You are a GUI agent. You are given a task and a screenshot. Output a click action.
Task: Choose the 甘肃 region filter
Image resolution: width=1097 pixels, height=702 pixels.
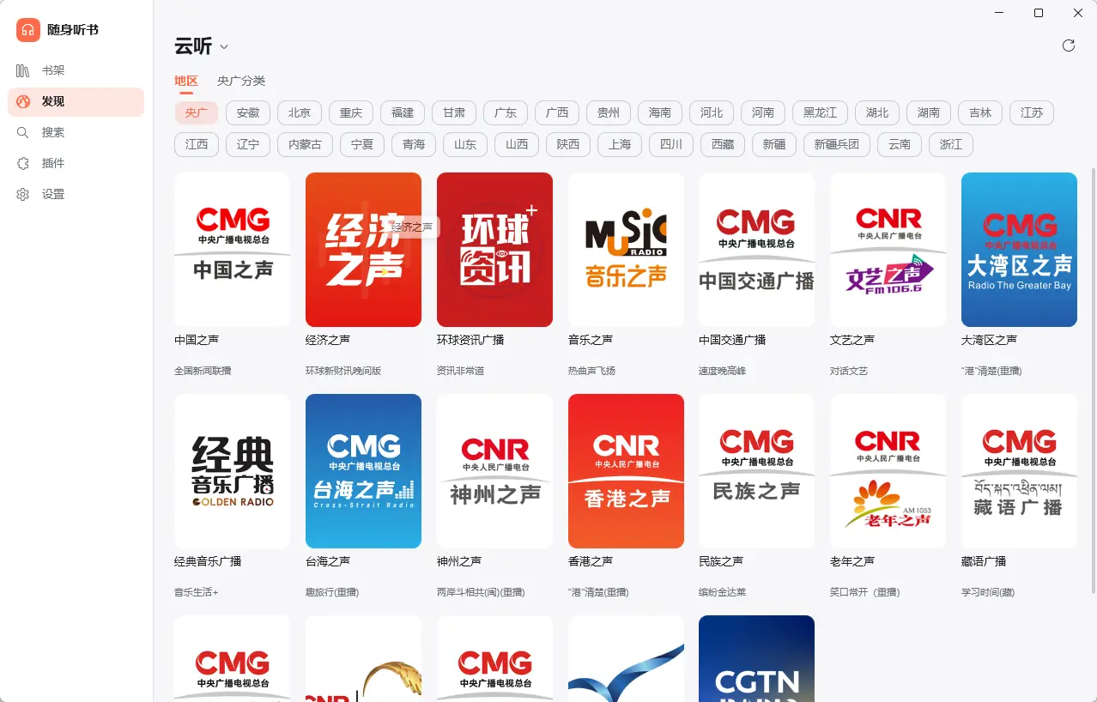[x=454, y=112]
